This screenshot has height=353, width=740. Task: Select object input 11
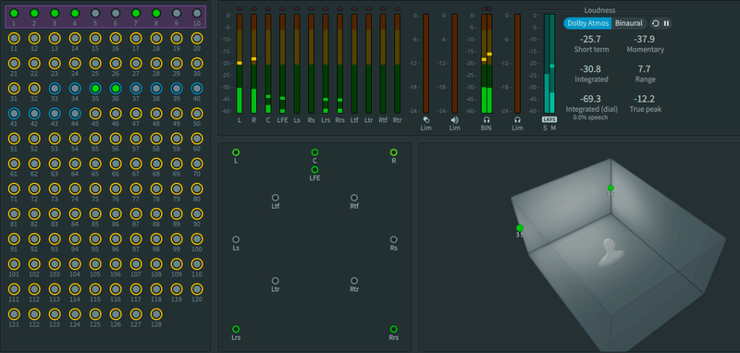point(14,38)
